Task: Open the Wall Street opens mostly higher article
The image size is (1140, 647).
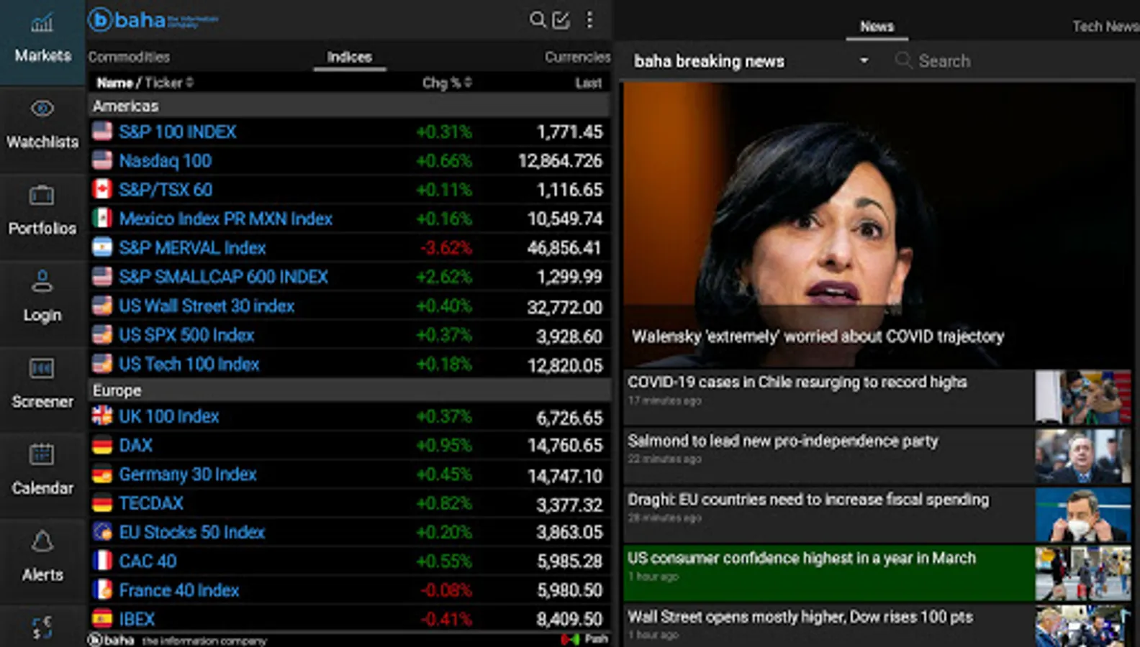Action: 877,625
